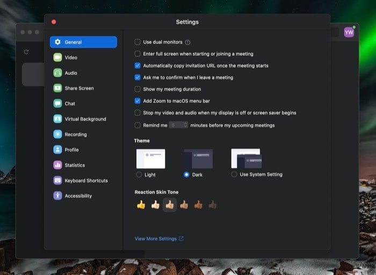Close the Settings window with red button
This screenshot has width=376, height=275.
point(54,22)
